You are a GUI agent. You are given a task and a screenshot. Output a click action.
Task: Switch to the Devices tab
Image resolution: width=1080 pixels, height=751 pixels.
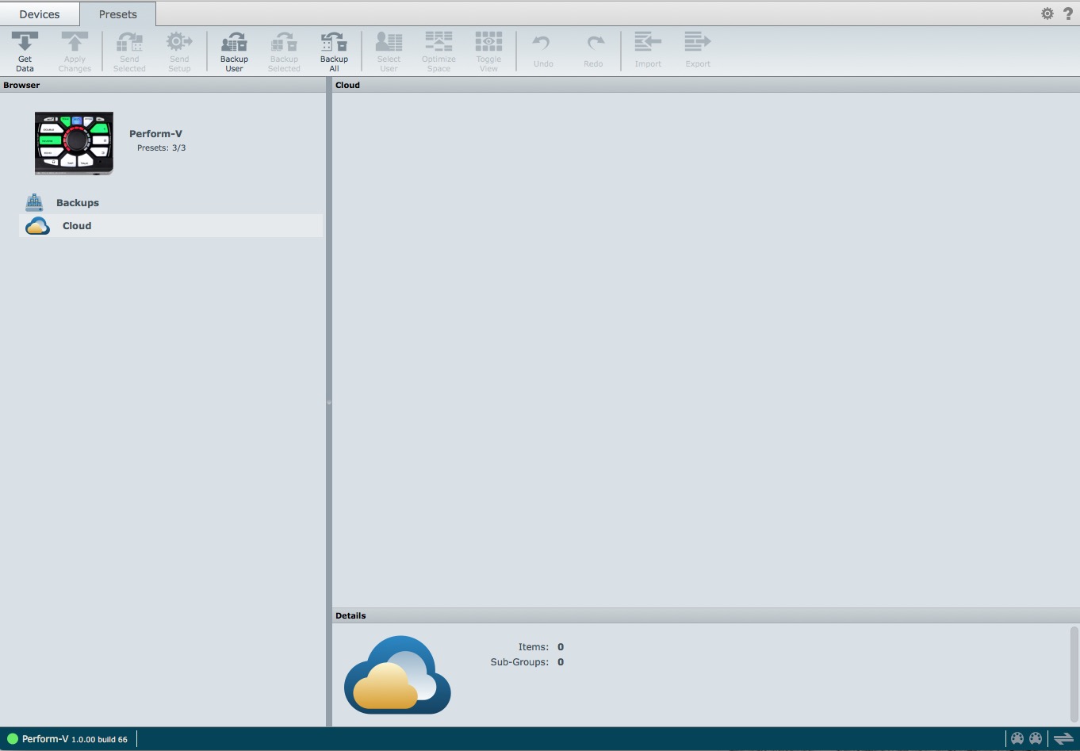(39, 13)
